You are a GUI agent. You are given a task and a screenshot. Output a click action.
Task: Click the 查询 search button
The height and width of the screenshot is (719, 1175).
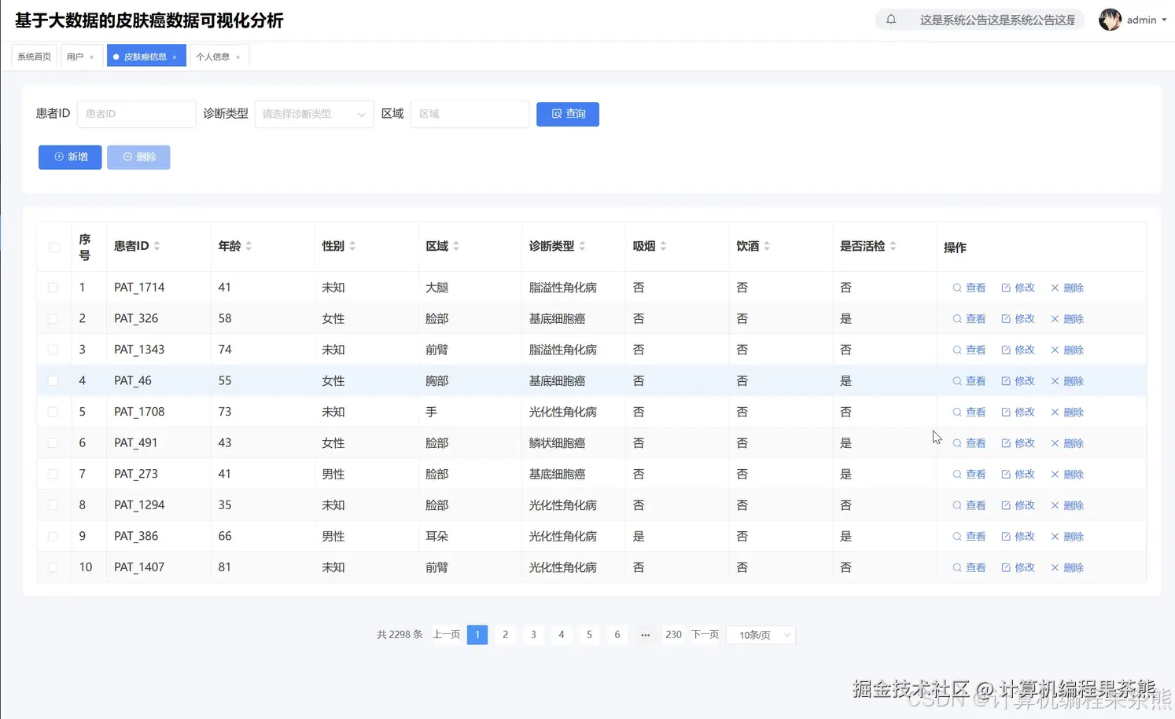tap(568, 114)
